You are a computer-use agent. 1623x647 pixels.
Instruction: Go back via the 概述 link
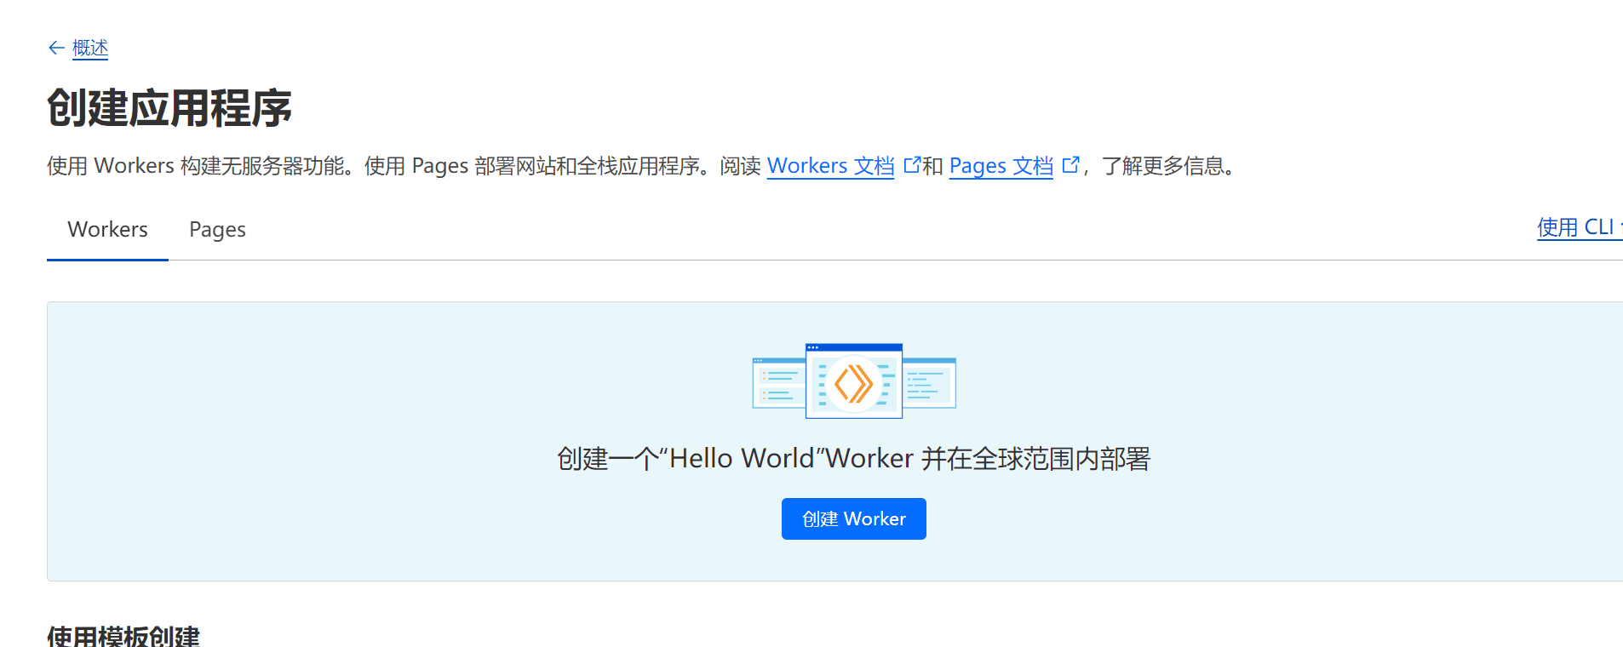(90, 48)
